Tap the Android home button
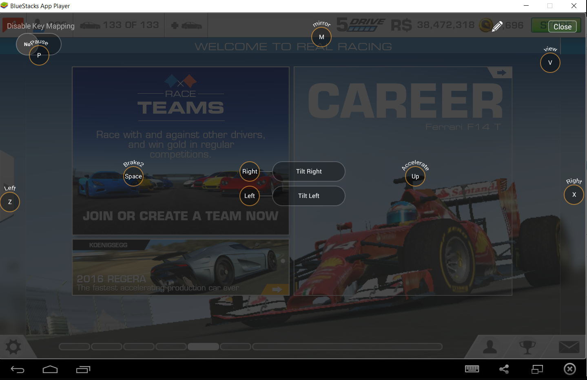Screen dimensions: 587x380 (50, 369)
